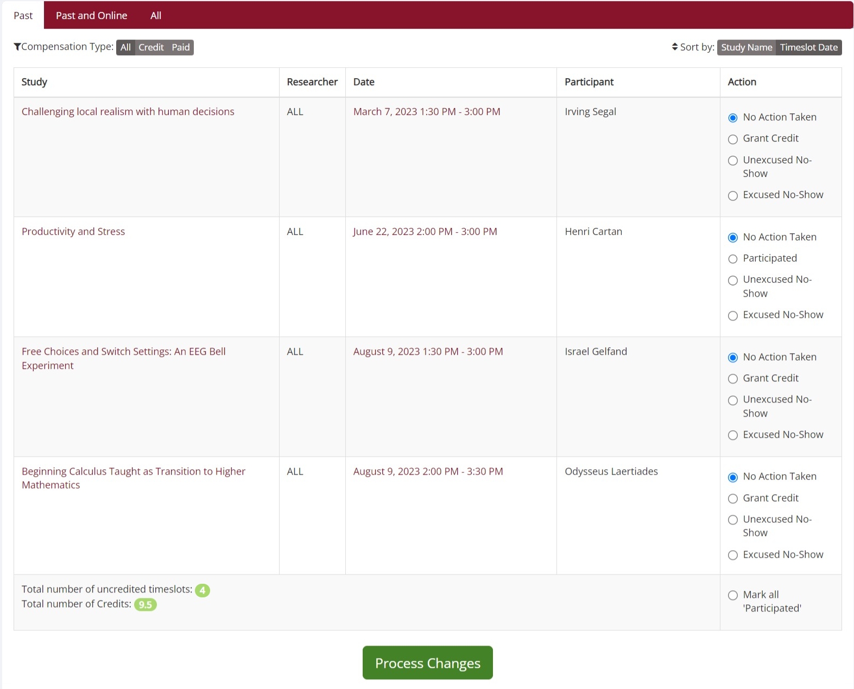
Task: Sort the list by Study Name
Action: [x=747, y=47]
